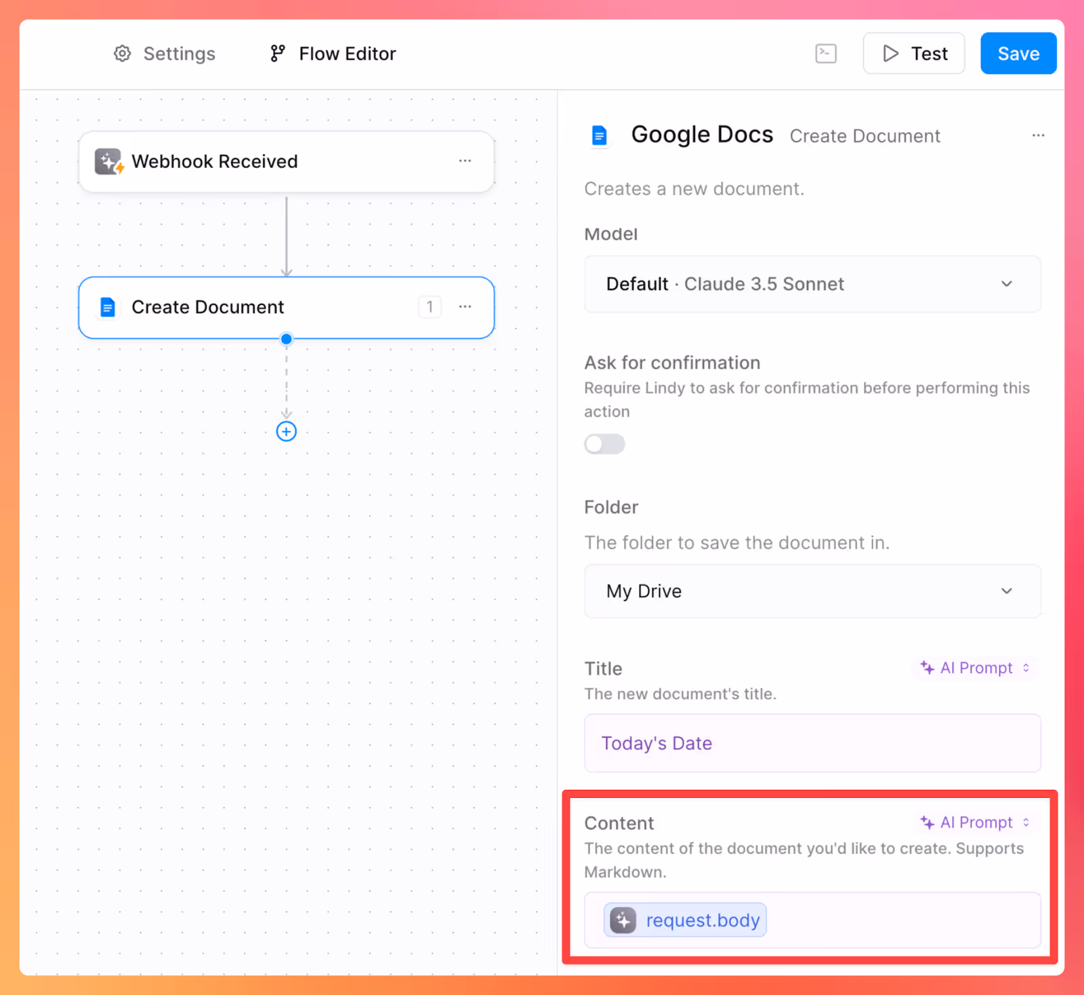Select the Create Document node
Image resolution: width=1084 pixels, height=995 pixels.
pyautogui.click(x=287, y=308)
